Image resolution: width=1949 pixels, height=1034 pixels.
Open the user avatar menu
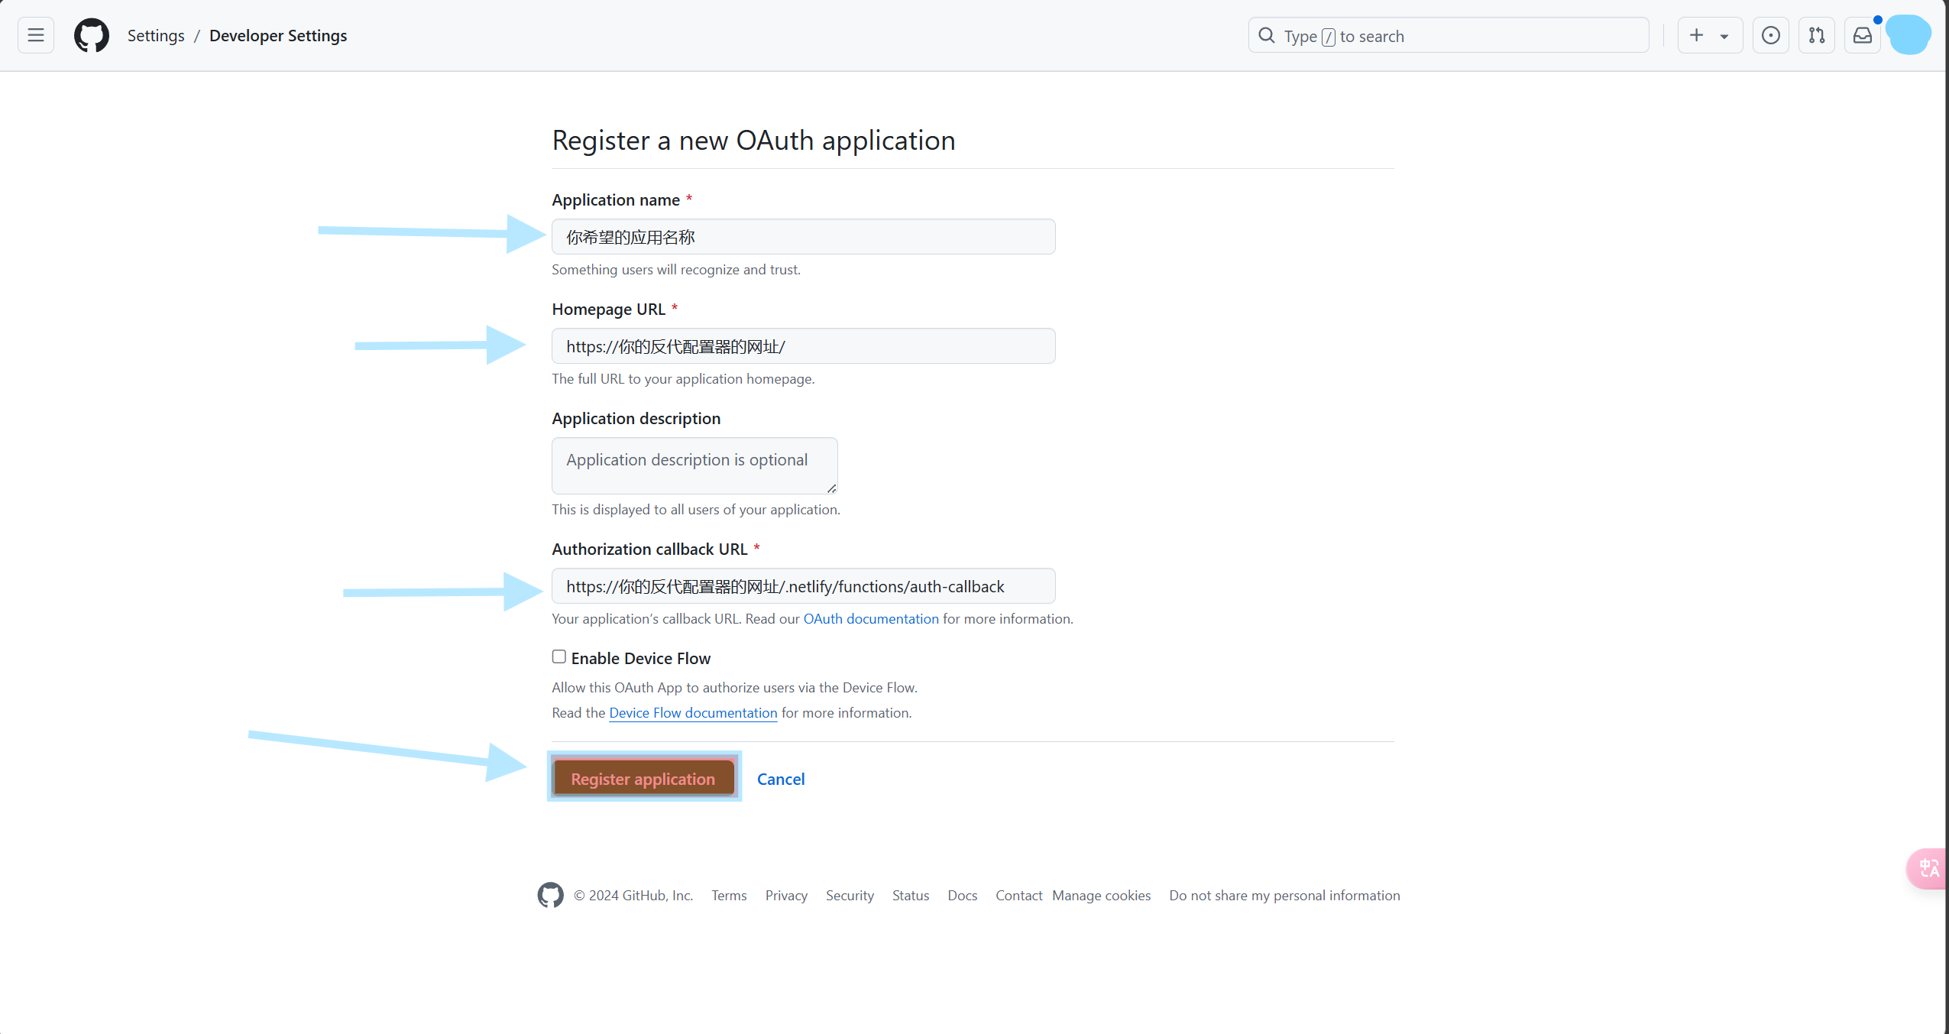(1908, 35)
